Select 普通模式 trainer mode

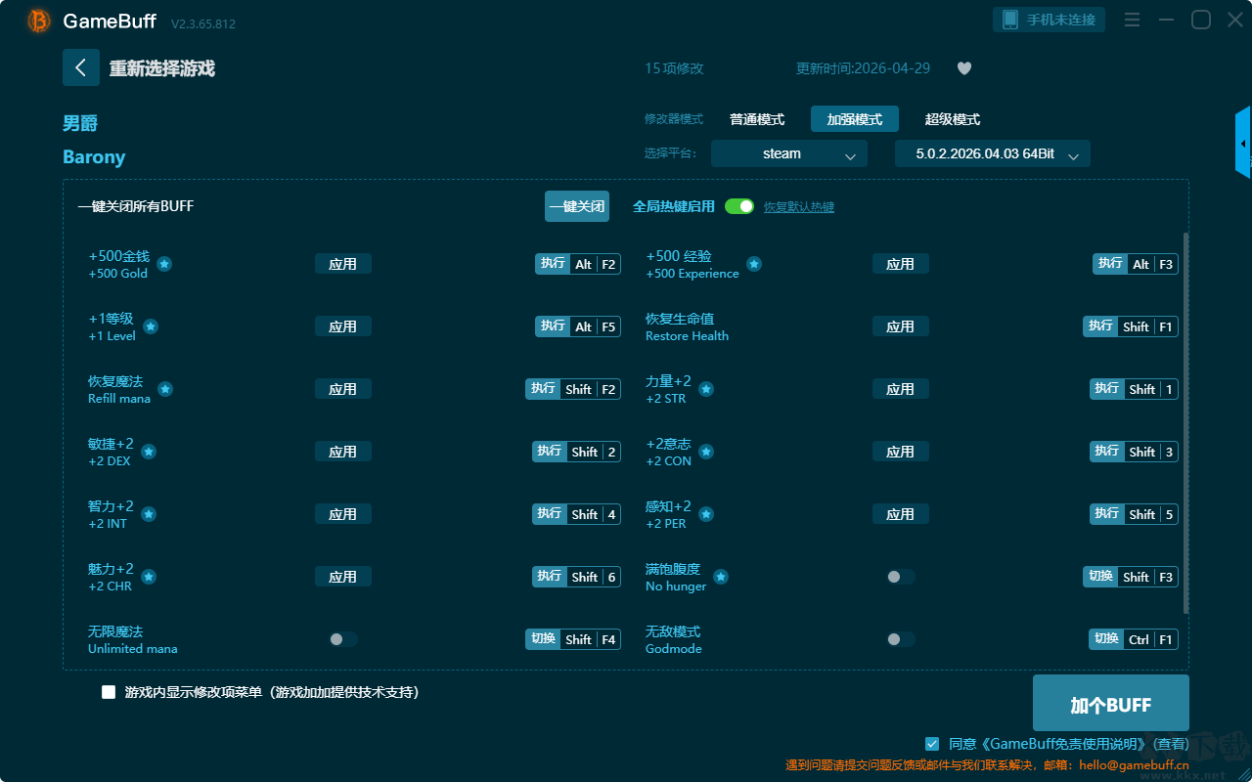pyautogui.click(x=757, y=119)
